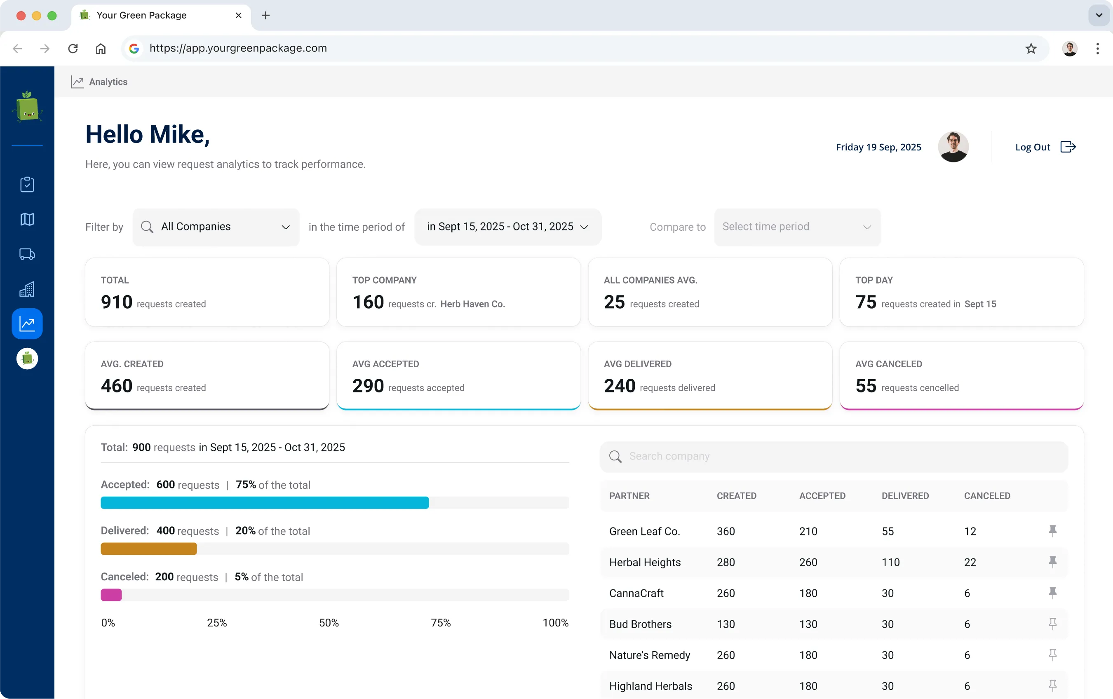1113x699 pixels.
Task: Select the Analytics chart sidebar icon
Action: (x=27, y=324)
